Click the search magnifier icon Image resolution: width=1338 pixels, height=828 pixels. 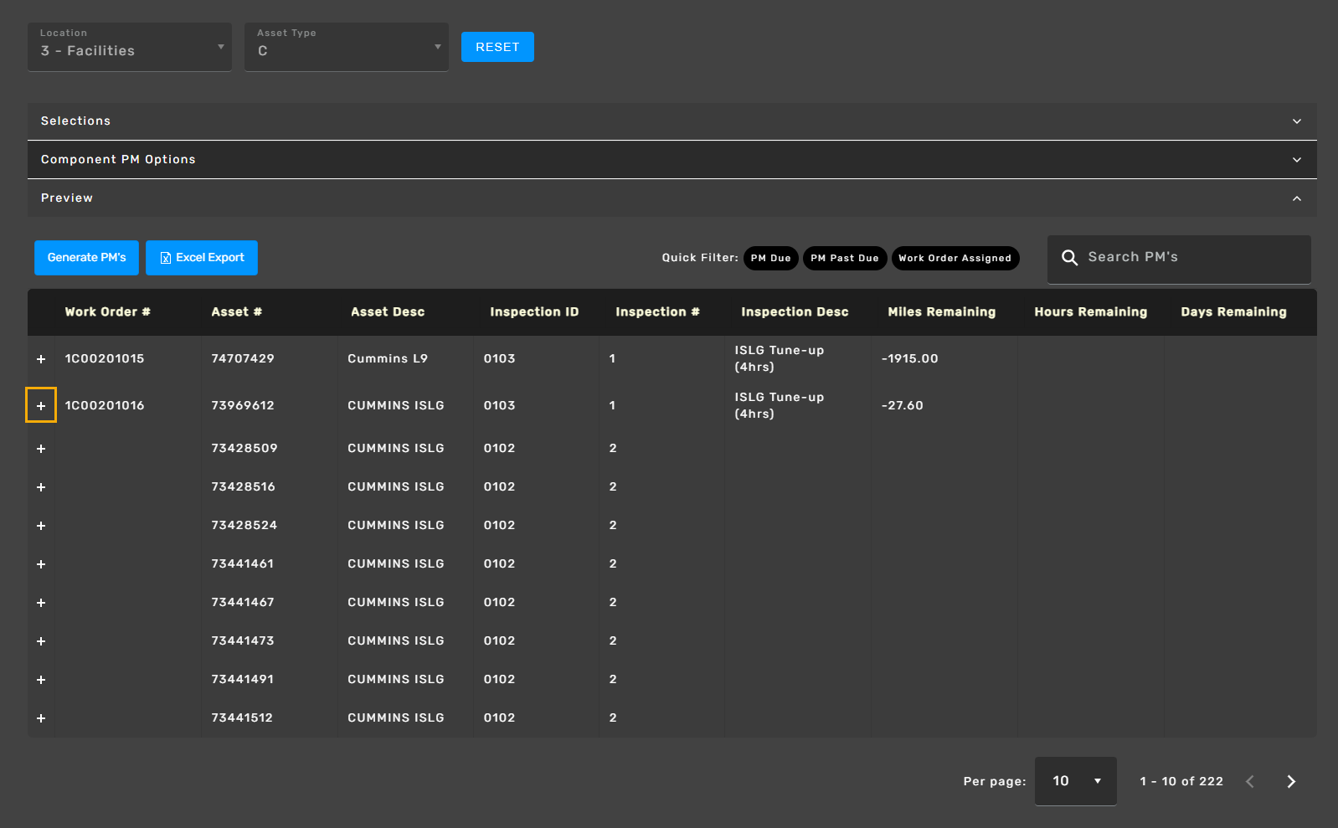click(x=1069, y=258)
